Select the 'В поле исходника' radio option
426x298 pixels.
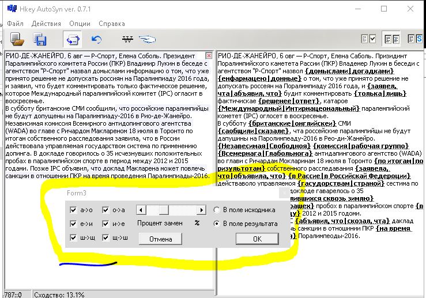tap(217, 210)
